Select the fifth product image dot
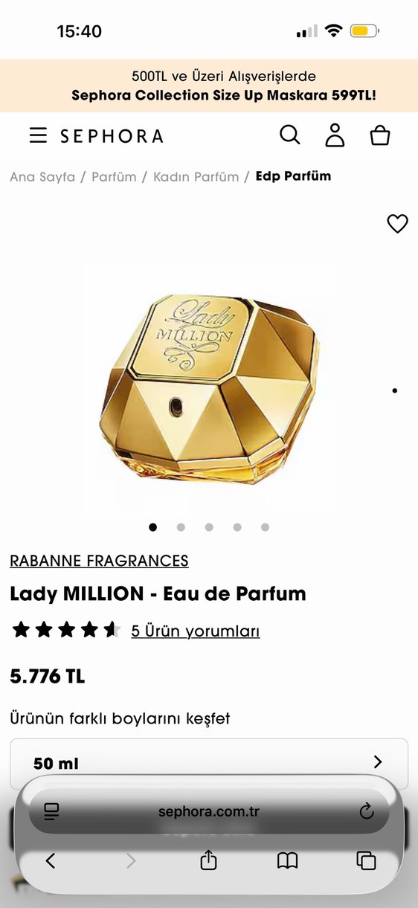Screen dimensions: 418x908 click(265, 527)
